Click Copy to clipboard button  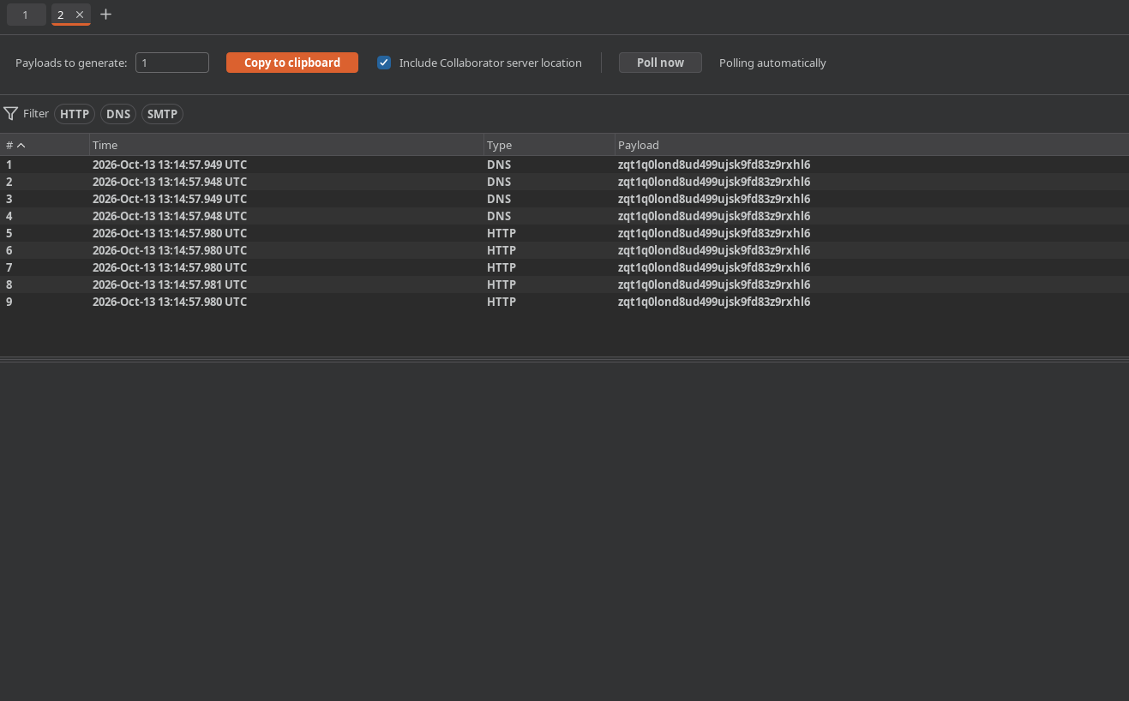pos(292,63)
